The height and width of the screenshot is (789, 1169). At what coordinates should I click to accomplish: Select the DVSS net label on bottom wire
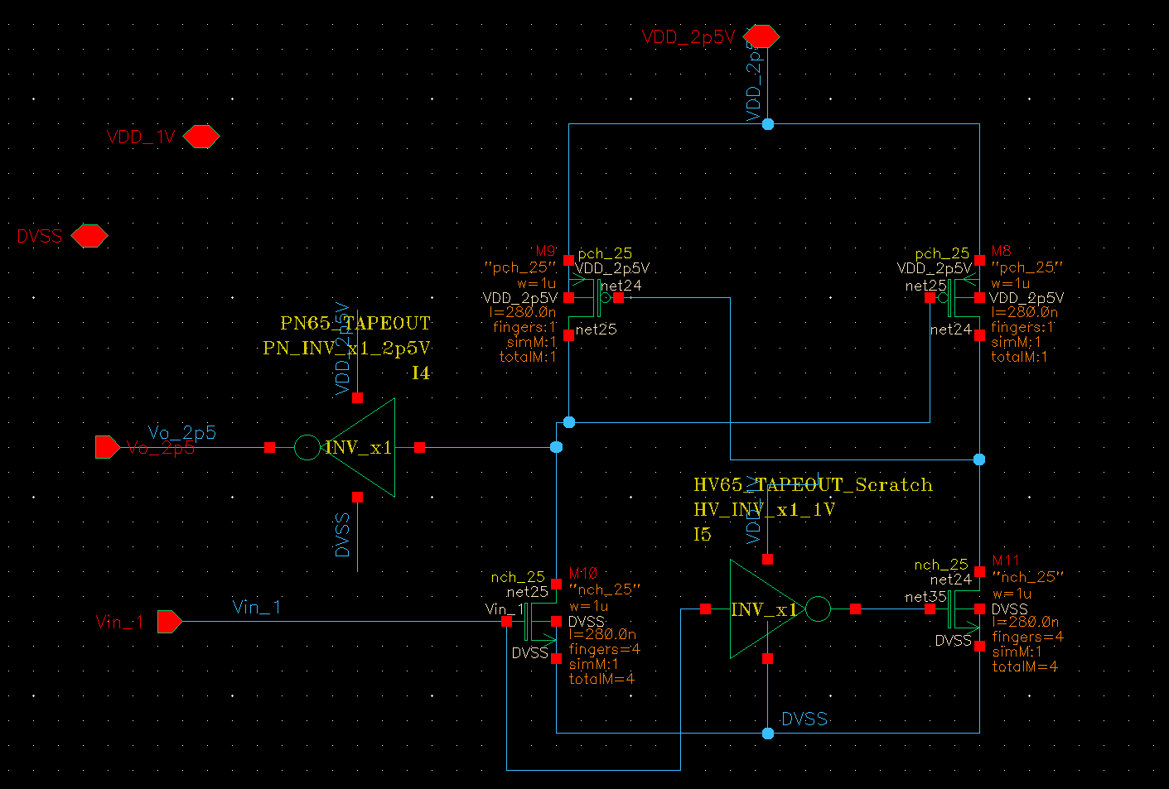tap(804, 718)
